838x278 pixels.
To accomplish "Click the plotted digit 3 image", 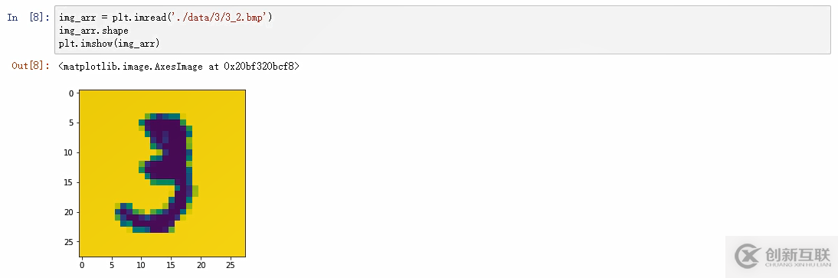I will (162, 173).
